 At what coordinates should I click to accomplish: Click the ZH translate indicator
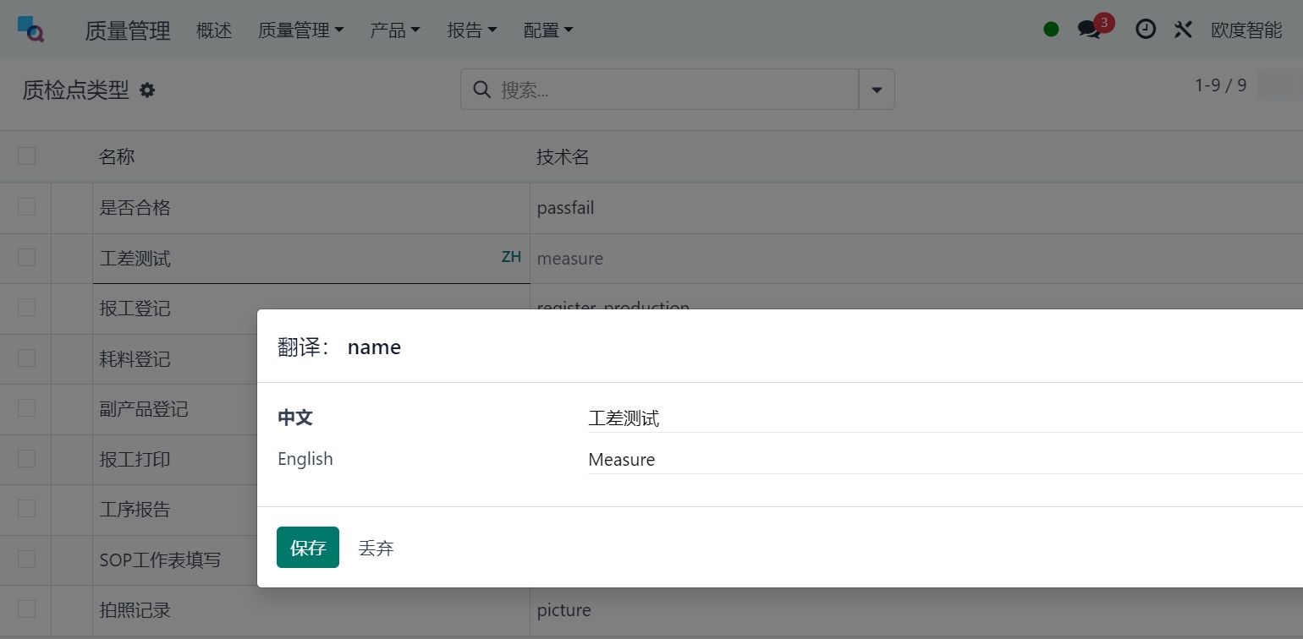click(511, 257)
